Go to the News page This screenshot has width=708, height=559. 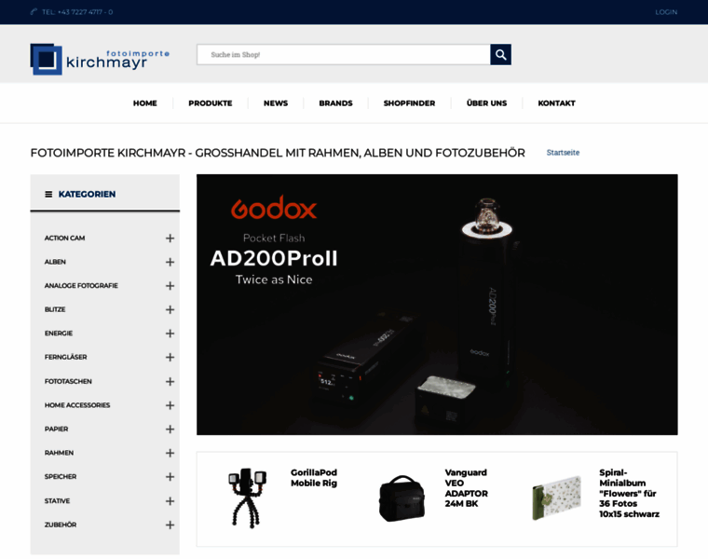[x=276, y=103]
